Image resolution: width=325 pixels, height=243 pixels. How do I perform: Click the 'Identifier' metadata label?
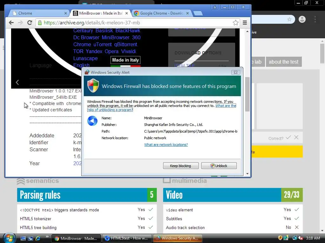[39, 143]
